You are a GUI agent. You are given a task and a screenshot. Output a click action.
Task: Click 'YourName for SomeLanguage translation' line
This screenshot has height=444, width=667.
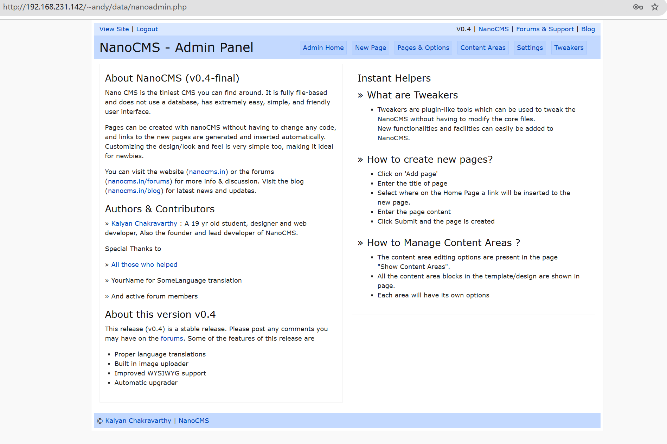click(177, 281)
